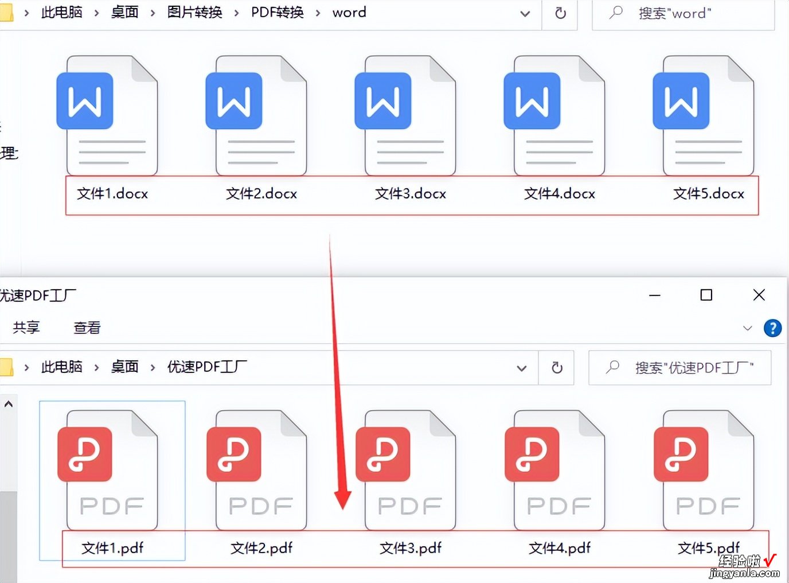Viewport: 789px width, 583px height.
Task: Expand chevron after 图片转换 in path
Action: [x=236, y=13]
